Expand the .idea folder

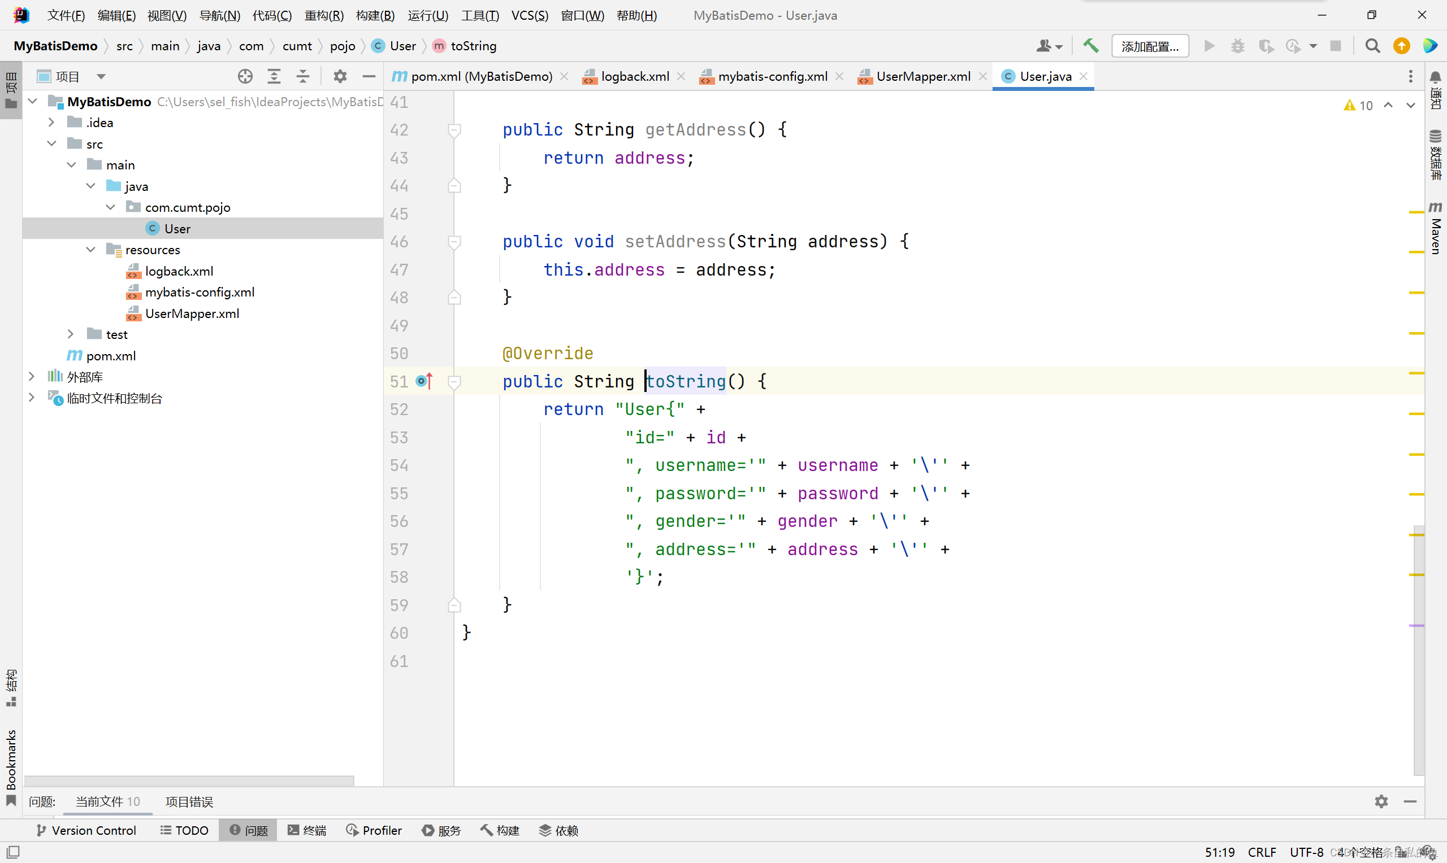pos(51,122)
